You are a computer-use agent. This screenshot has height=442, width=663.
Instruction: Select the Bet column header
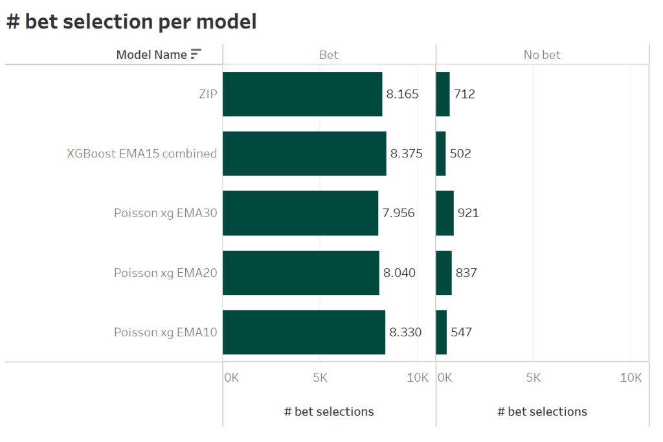(x=329, y=55)
